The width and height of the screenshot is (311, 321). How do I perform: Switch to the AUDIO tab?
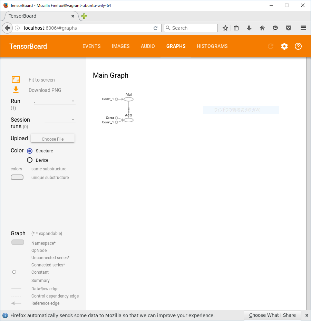[148, 46]
